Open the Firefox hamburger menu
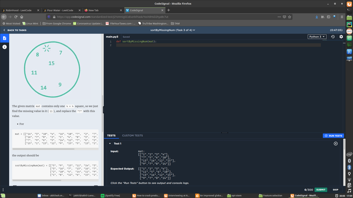 click(x=342, y=17)
